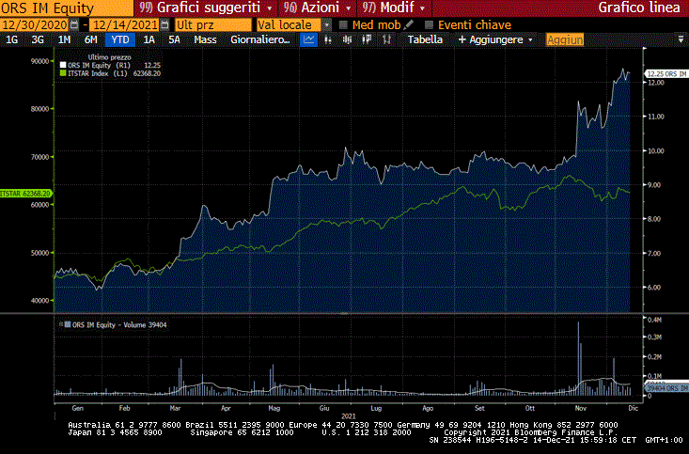Click the 0.4M volume axis value

[x=655, y=320]
